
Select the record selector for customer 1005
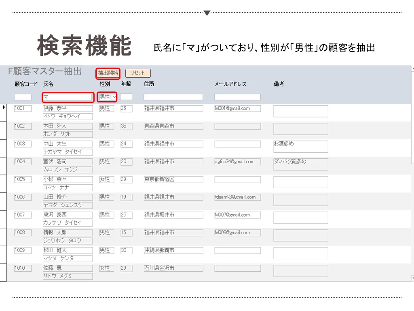(3, 183)
